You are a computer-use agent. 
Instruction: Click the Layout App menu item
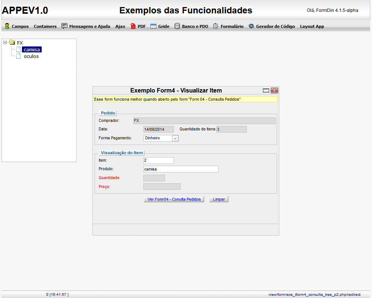point(312,26)
